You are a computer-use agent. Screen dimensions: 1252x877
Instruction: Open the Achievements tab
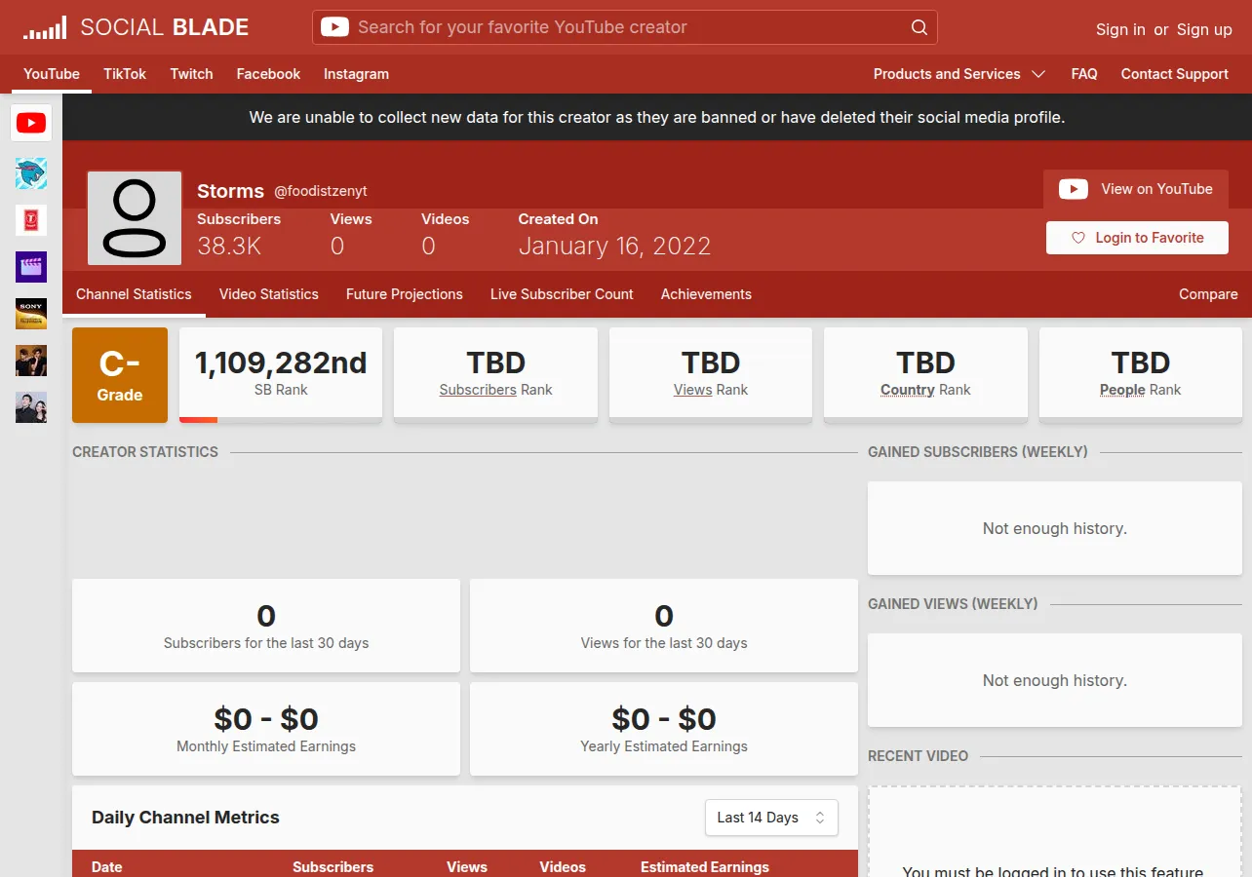[x=706, y=294]
